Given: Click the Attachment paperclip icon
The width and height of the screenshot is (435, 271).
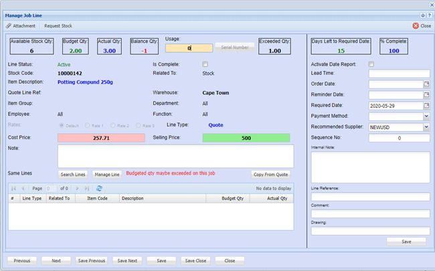Looking at the screenshot, I should tap(9, 26).
